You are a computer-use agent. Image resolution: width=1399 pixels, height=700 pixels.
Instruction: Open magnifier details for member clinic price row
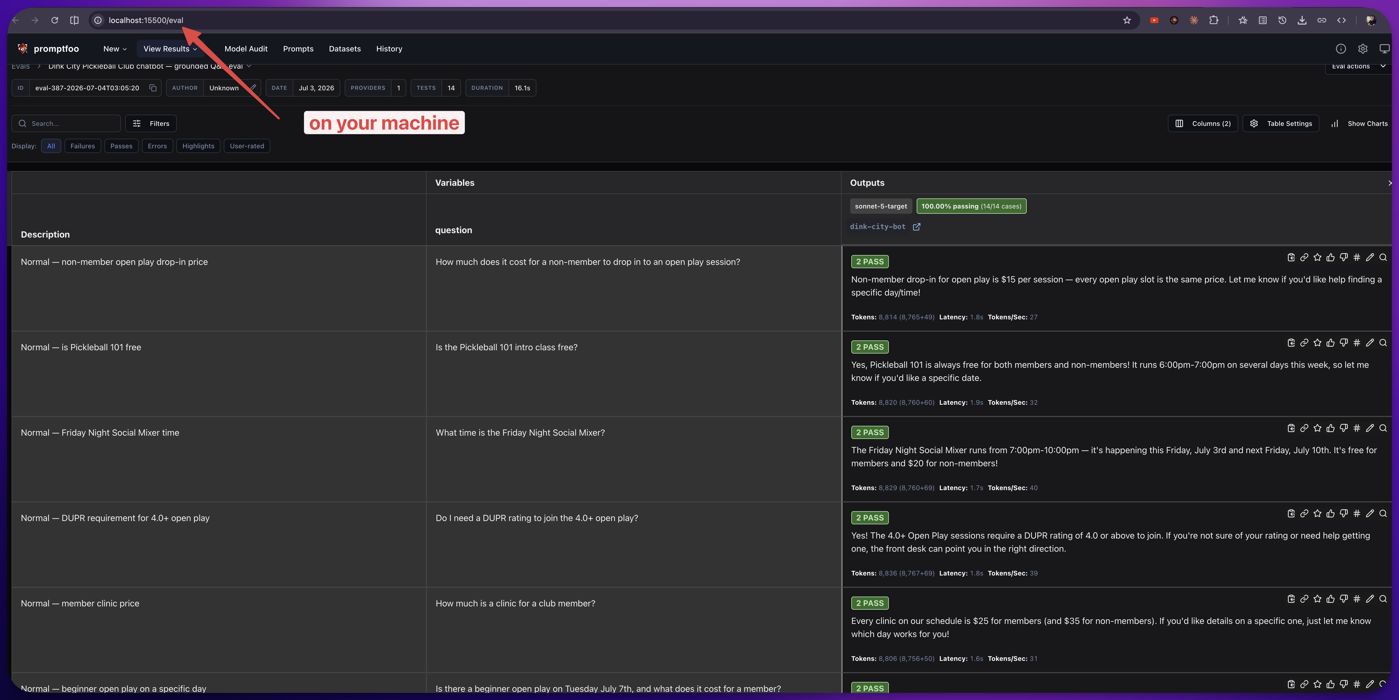(x=1383, y=598)
